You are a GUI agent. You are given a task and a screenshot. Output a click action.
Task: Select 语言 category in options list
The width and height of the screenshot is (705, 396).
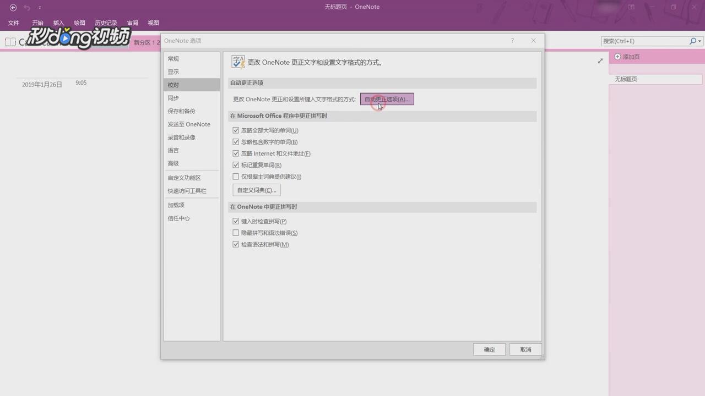point(192,150)
